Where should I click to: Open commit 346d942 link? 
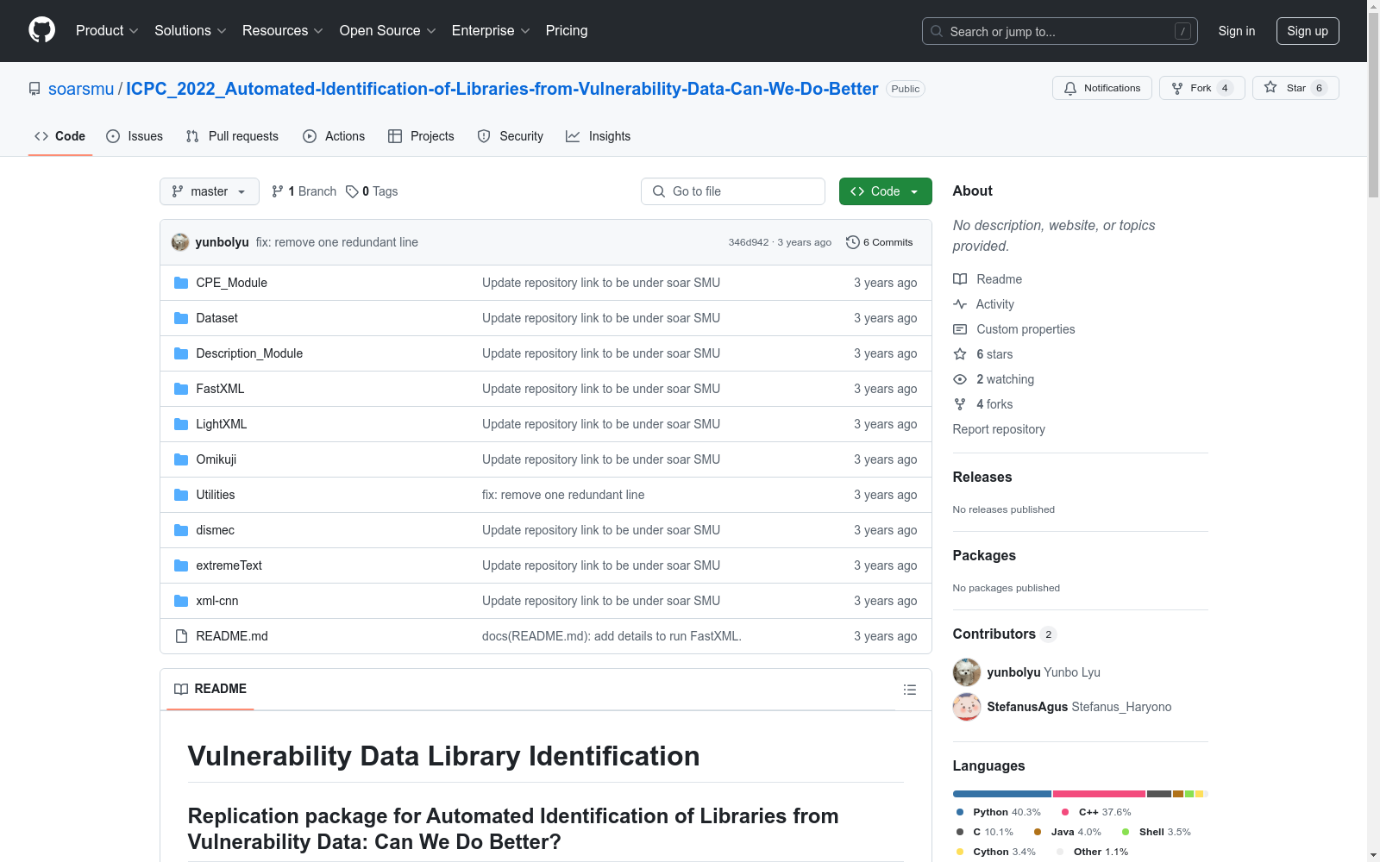pyautogui.click(x=748, y=242)
